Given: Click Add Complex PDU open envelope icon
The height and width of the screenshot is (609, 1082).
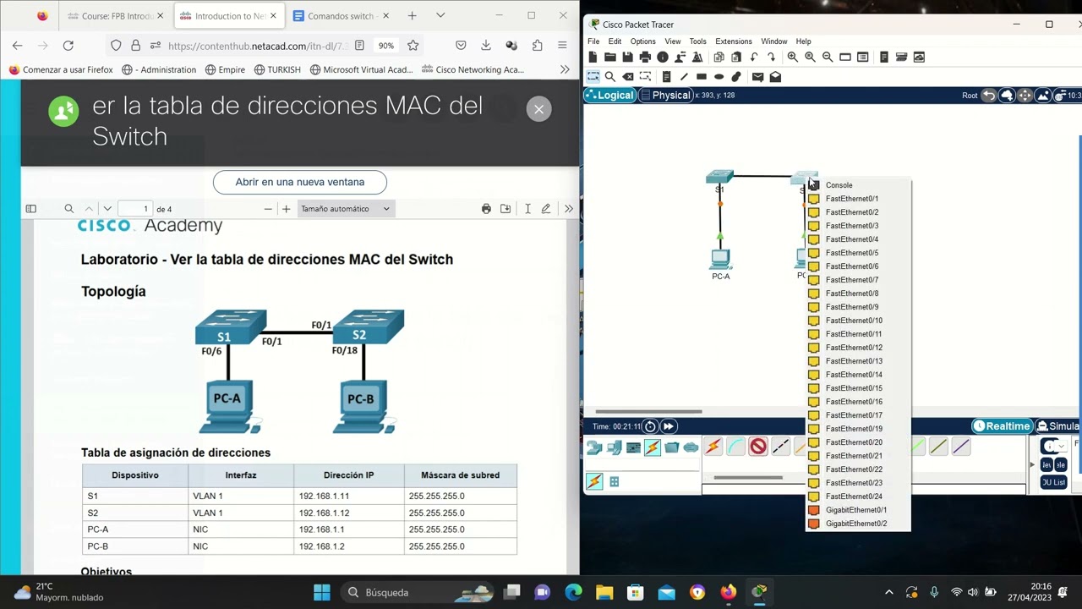Looking at the screenshot, I should click(x=775, y=77).
